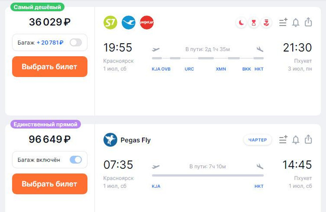Select ticket priced 36 029 ₽
The width and height of the screenshot is (326, 212).
(x=50, y=67)
